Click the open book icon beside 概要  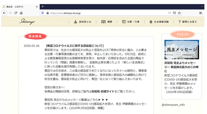[103, 22]
